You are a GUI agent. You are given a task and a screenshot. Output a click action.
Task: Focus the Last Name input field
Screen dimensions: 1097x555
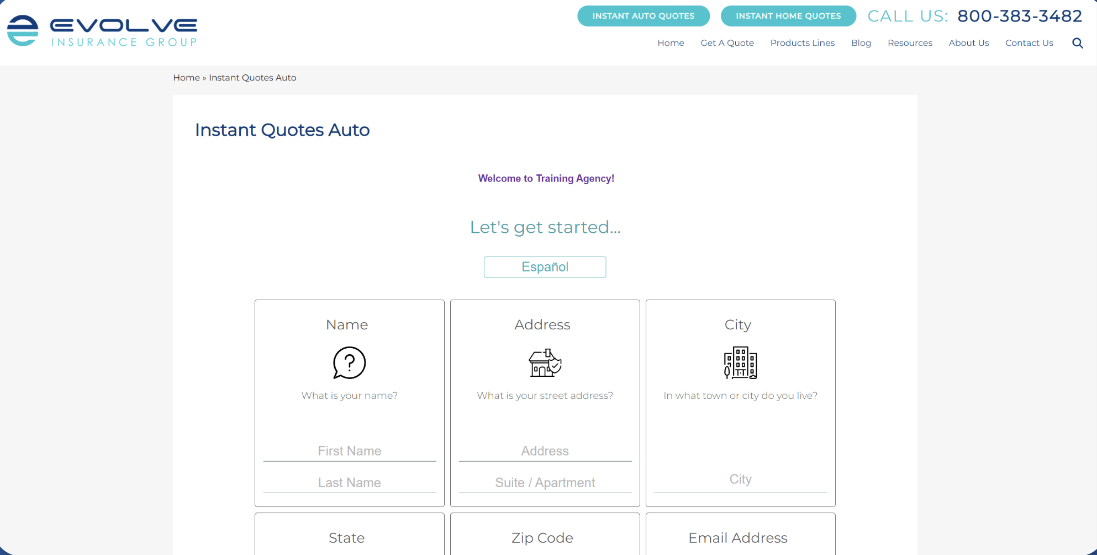[349, 482]
